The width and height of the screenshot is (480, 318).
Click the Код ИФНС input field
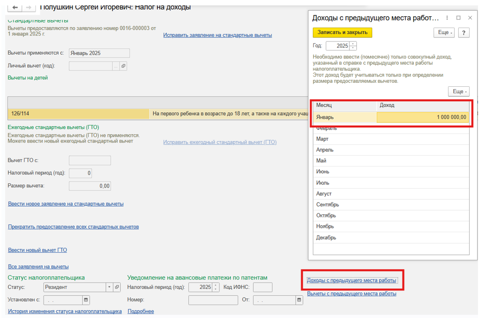(x=262, y=287)
